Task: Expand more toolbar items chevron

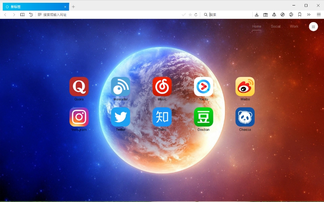Action: [x=309, y=15]
